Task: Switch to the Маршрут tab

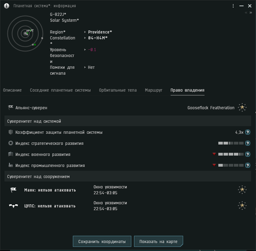Action: click(x=154, y=90)
